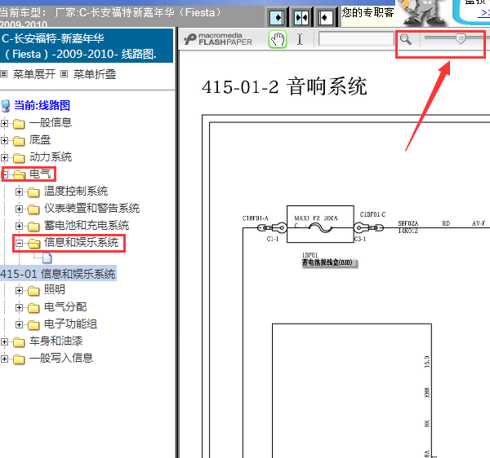Expand the 动力系统 tree node
Image resolution: width=490 pixels, height=458 pixels.
click(4, 158)
